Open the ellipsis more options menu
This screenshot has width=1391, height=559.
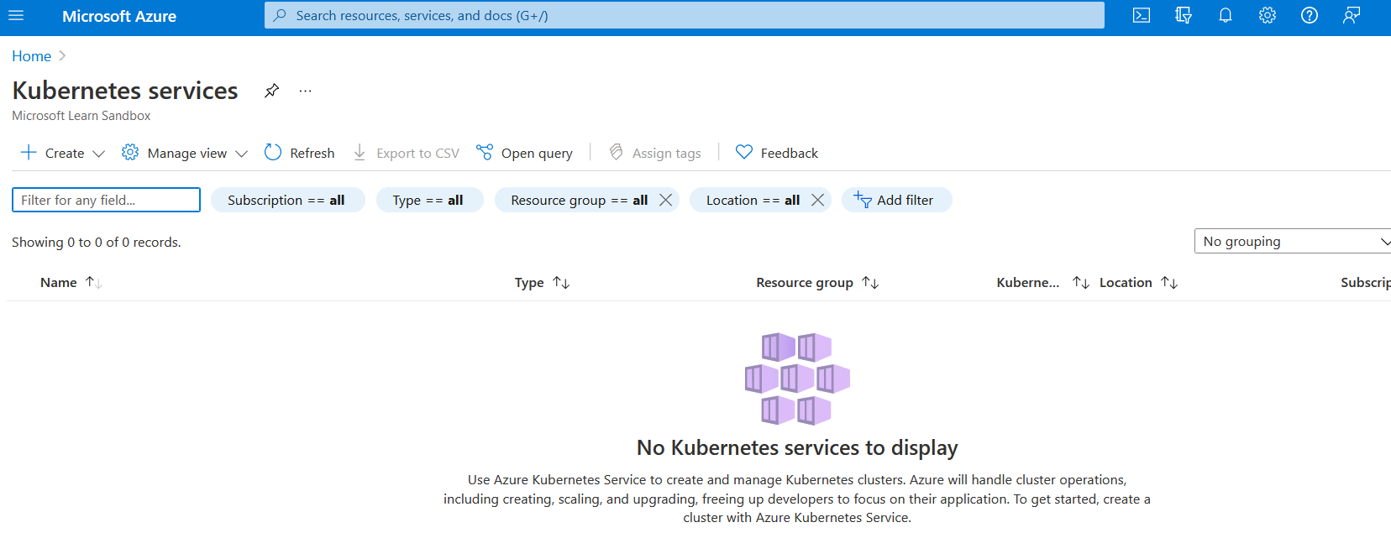305,91
